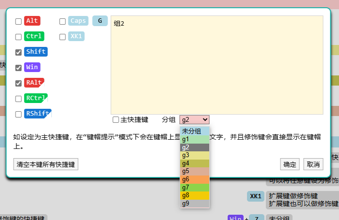Viewport: 339px width, 220px height.
Task: Select the g8 group option
Action: pyautogui.click(x=194, y=196)
